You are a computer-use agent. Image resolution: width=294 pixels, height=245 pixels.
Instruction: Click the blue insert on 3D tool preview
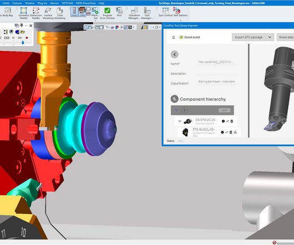click(x=270, y=126)
